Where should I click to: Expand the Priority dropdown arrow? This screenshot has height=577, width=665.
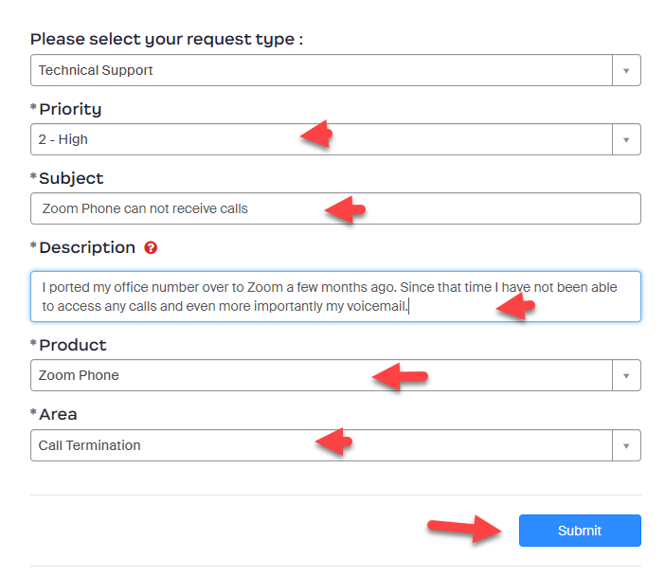[626, 139]
